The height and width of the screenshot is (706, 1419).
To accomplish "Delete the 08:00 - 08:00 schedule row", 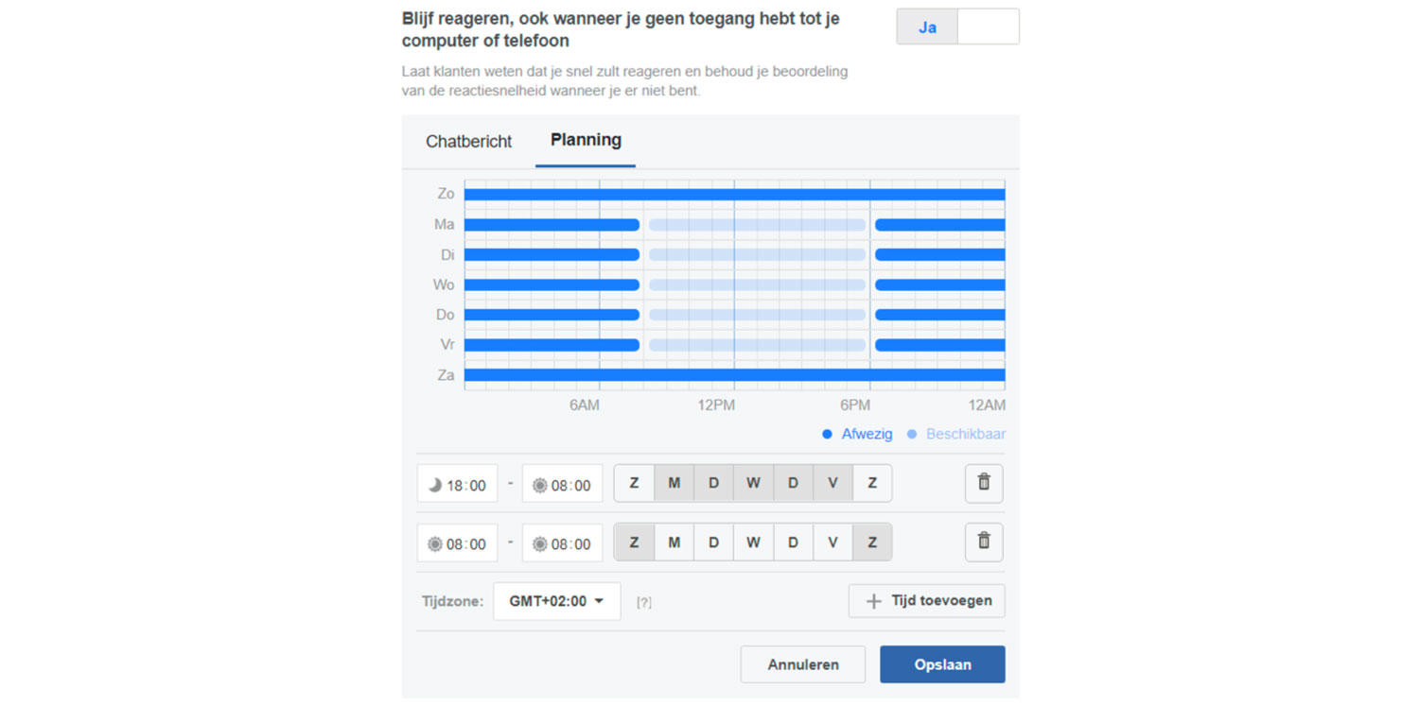I will (x=984, y=542).
